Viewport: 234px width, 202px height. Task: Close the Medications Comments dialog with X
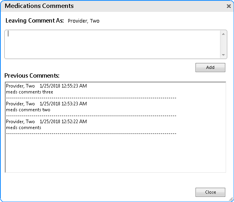(x=228, y=6)
